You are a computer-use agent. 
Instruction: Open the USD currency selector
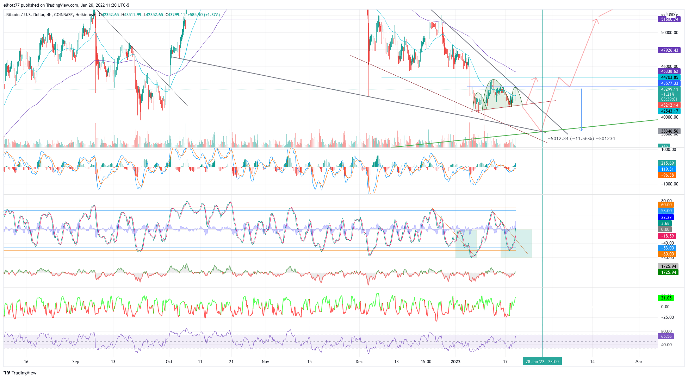tap(671, 15)
